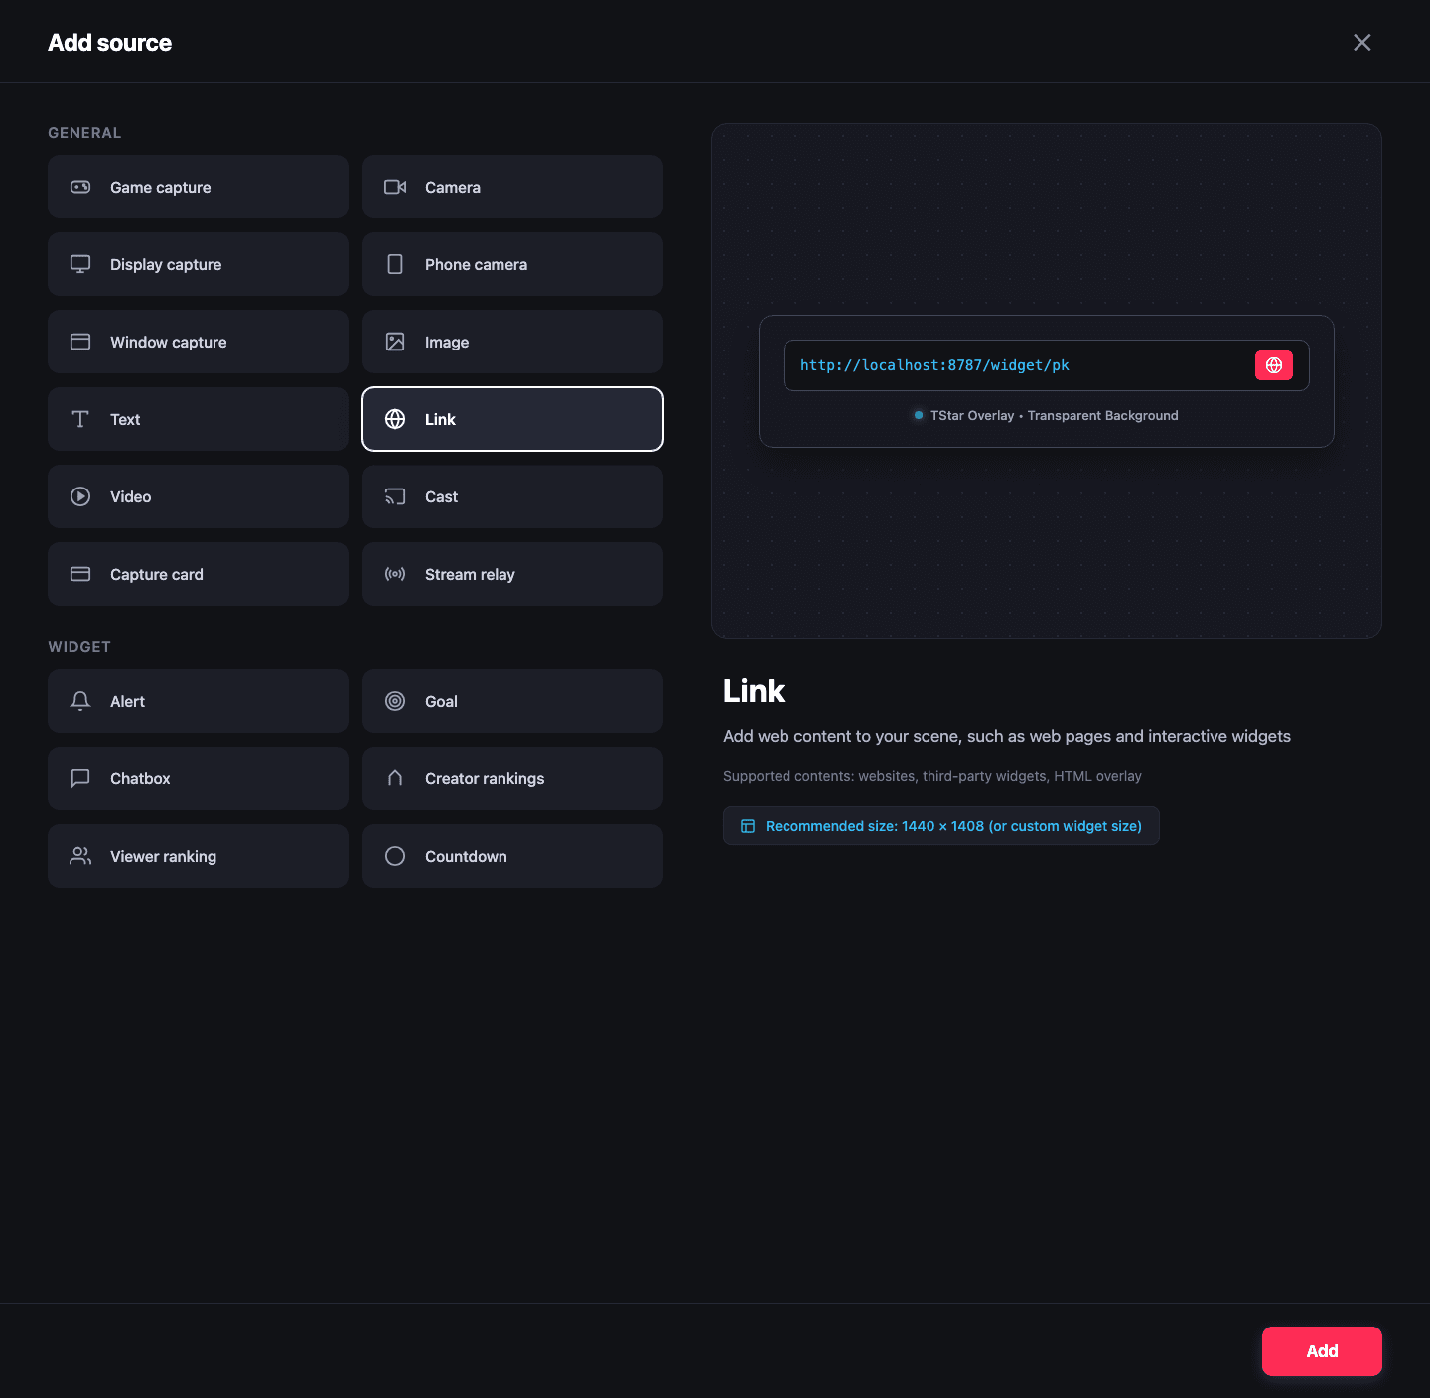The height and width of the screenshot is (1398, 1430).
Task: Click the Image picture icon
Action: coord(395,342)
